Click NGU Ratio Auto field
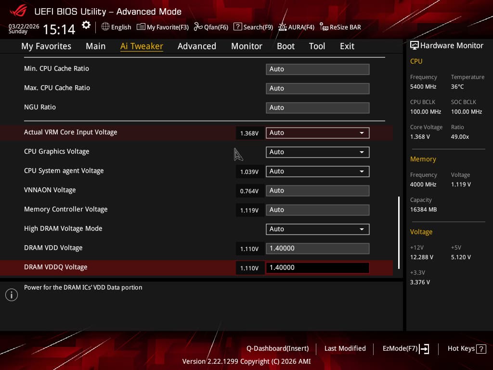The width and height of the screenshot is (493, 370). (x=318, y=107)
